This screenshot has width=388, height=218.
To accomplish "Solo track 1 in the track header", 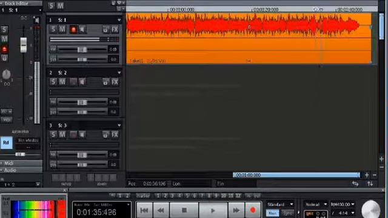I will [x=53, y=30].
